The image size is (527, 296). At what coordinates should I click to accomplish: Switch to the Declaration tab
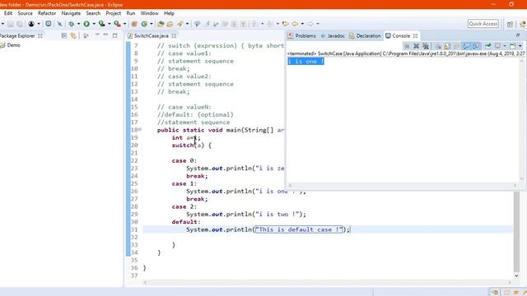tap(365, 35)
